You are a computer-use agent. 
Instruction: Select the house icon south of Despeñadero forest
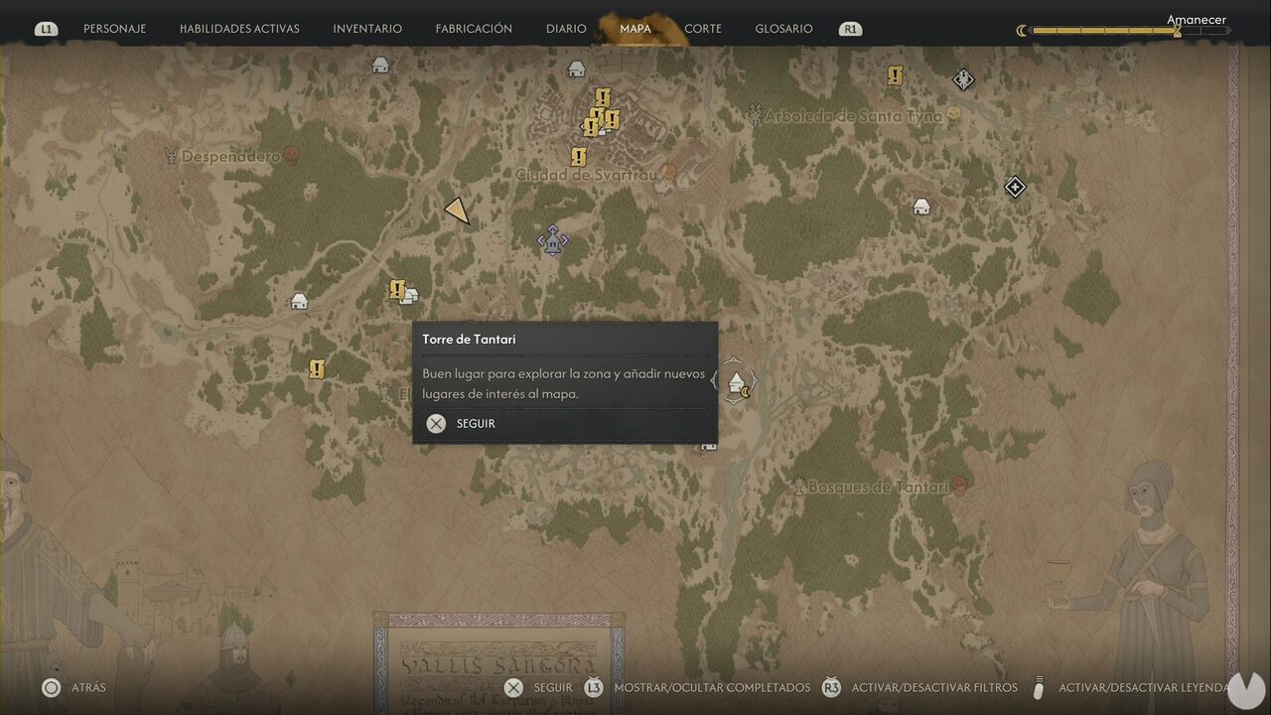click(299, 301)
